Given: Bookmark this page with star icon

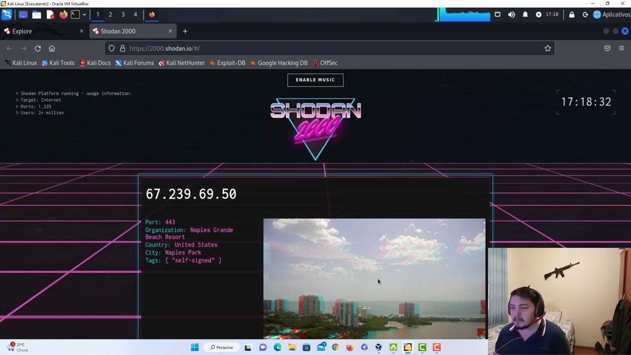Looking at the screenshot, I should click(547, 48).
